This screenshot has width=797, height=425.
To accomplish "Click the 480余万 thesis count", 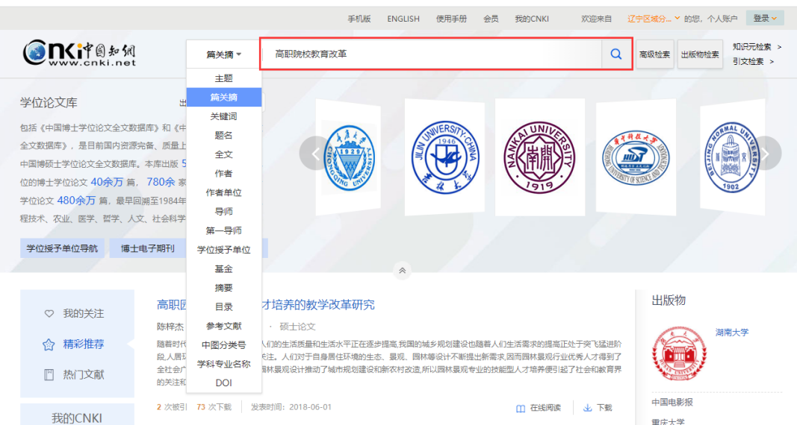I will 76,201.
